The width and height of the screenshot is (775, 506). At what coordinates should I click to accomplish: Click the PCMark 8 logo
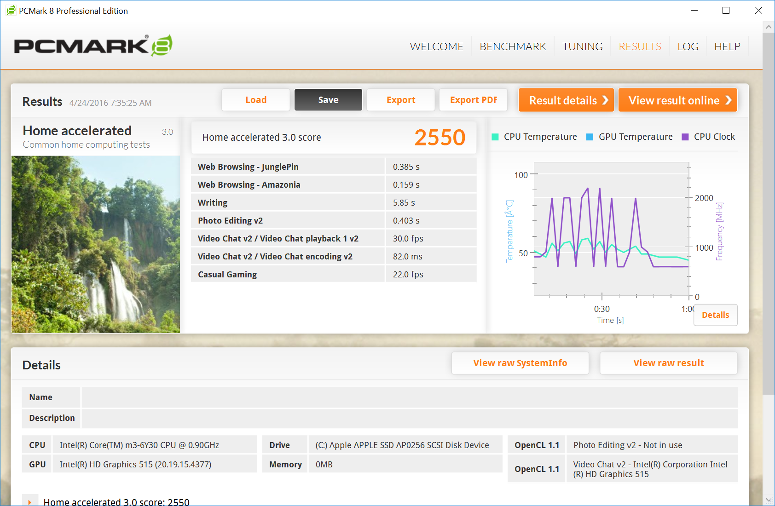point(93,46)
